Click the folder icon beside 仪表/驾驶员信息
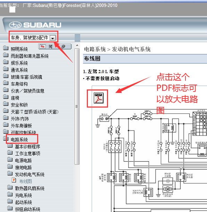 pos(6,90)
